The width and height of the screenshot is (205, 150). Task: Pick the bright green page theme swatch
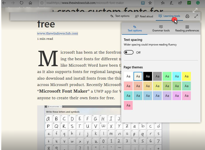coord(167,76)
